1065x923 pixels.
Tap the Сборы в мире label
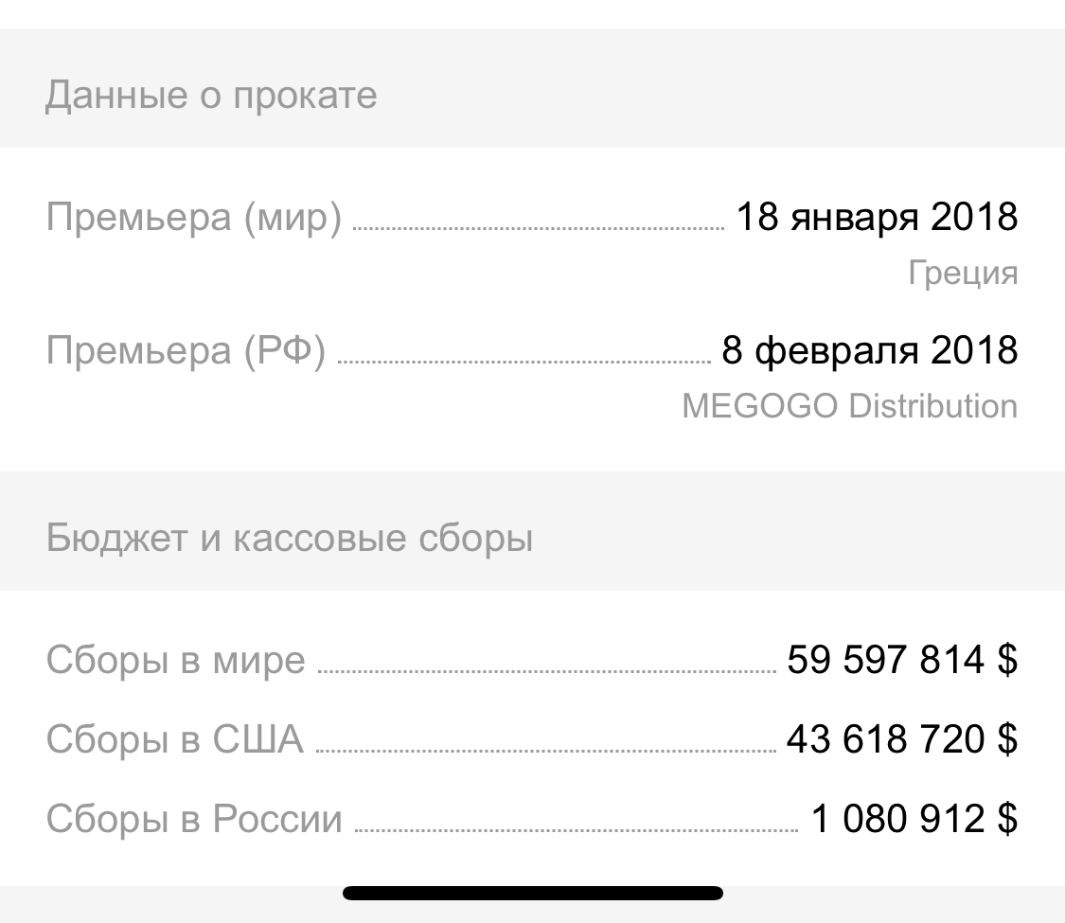tap(176, 660)
